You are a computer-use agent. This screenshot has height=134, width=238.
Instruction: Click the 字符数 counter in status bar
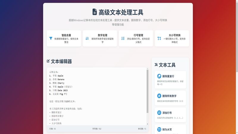97,129
